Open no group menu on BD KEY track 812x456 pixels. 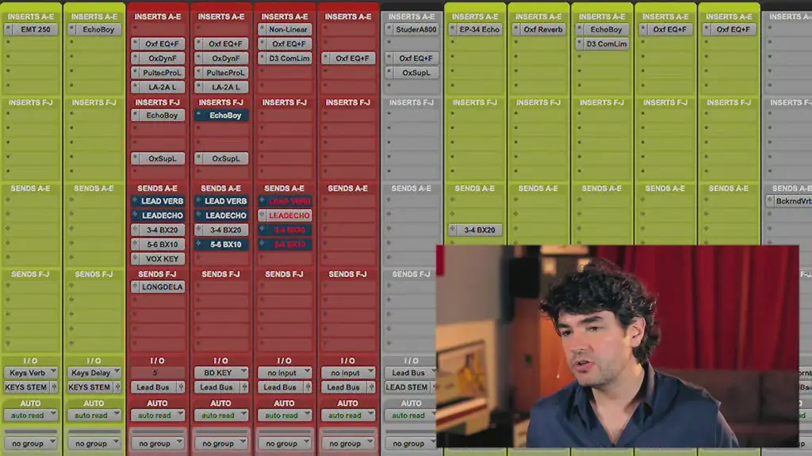click(x=221, y=443)
